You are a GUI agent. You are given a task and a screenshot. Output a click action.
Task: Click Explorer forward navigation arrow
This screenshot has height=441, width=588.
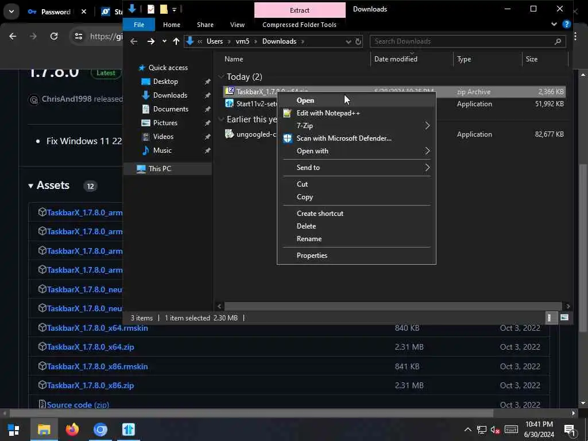pos(151,41)
